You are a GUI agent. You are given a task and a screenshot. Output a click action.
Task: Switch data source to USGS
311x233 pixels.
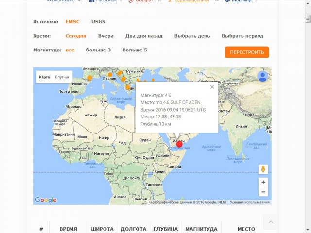98,21
